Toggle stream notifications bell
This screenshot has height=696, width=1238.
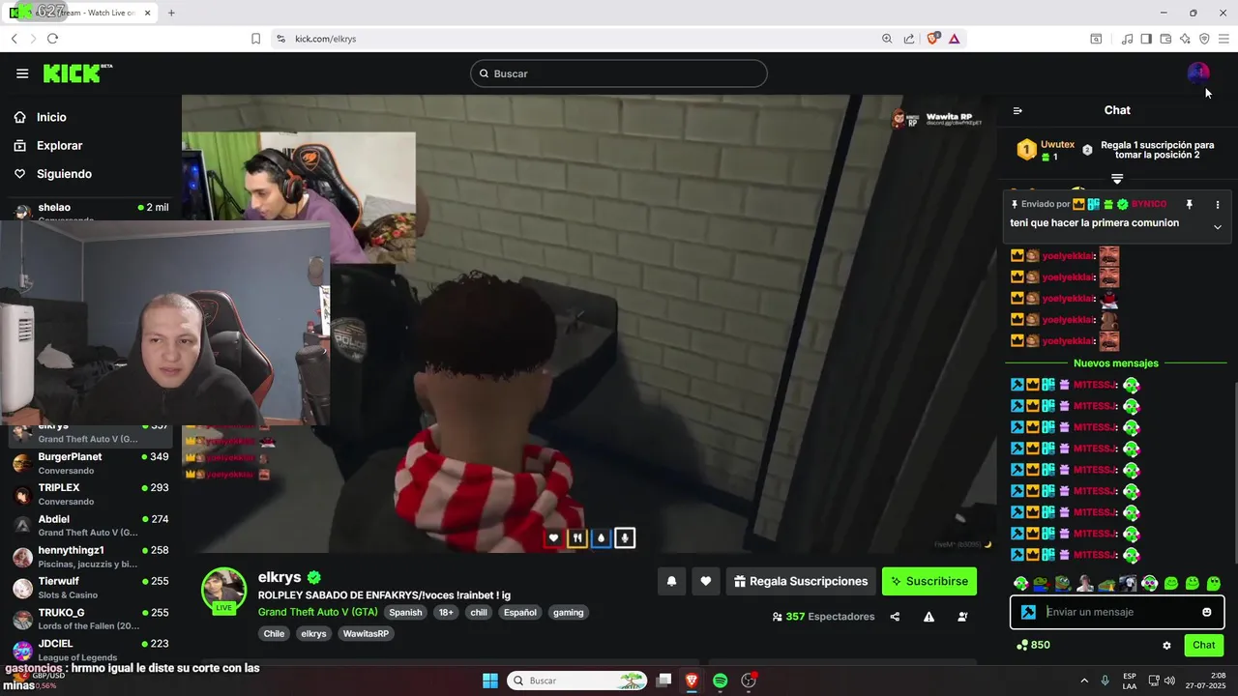click(x=671, y=581)
